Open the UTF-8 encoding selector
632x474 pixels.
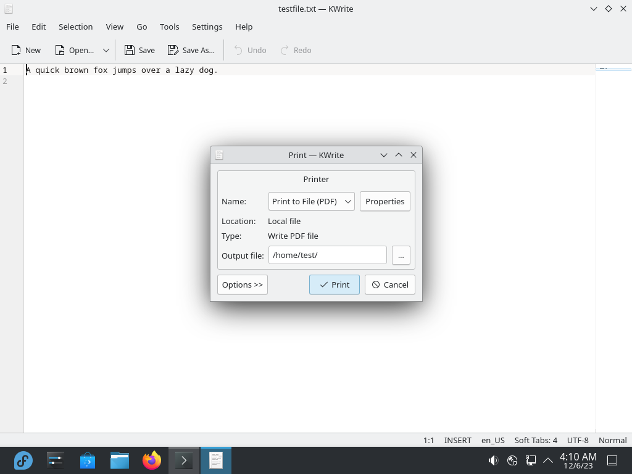[x=578, y=440]
